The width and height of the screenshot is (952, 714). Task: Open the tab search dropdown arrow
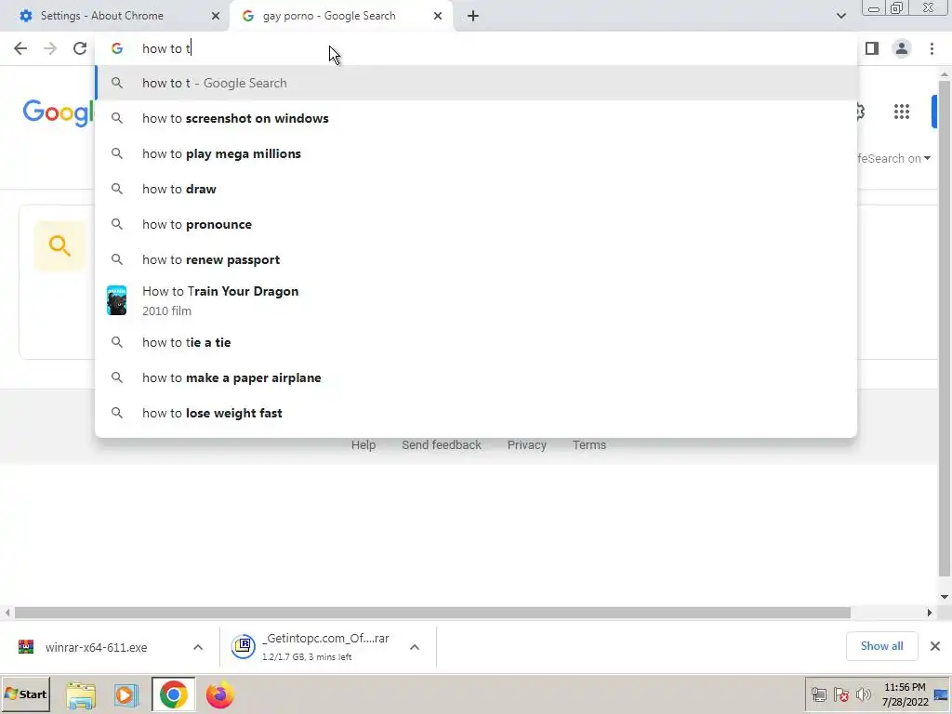pos(840,16)
